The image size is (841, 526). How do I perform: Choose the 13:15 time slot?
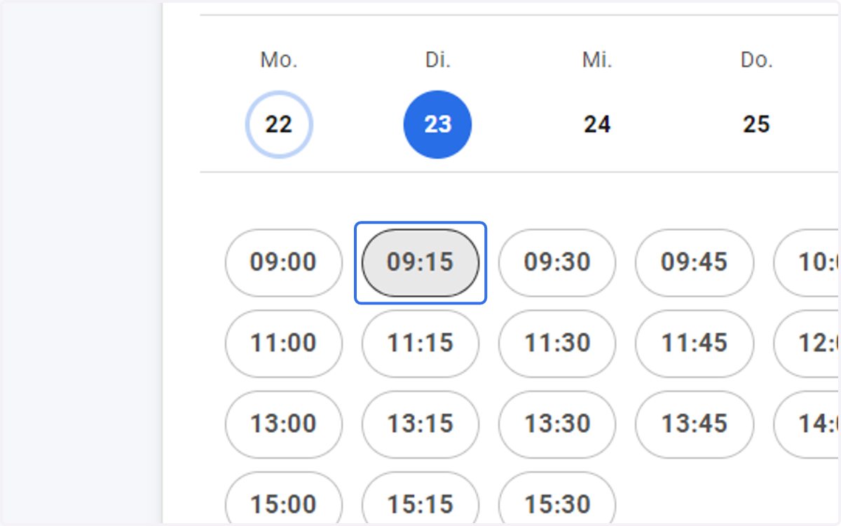click(x=420, y=424)
